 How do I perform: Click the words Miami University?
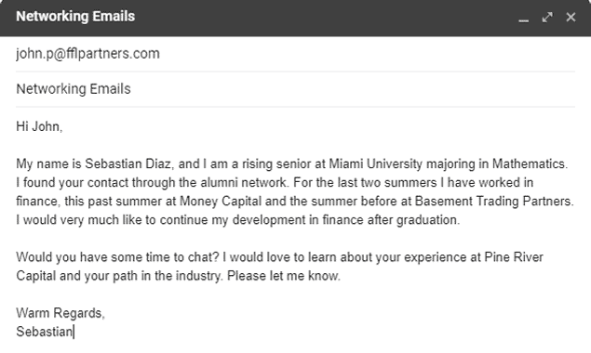(375, 164)
